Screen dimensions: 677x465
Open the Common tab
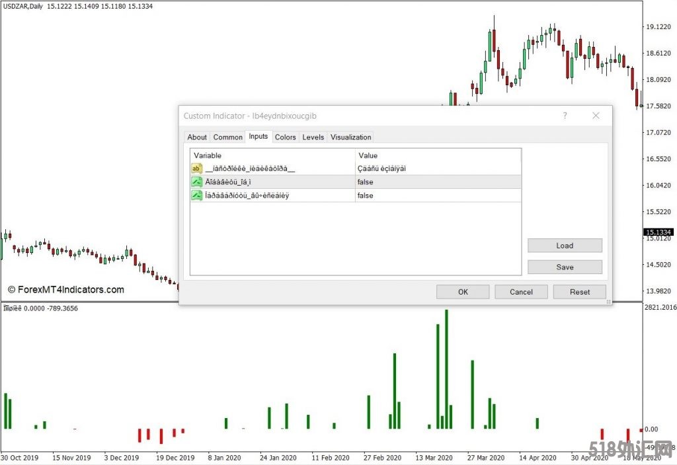227,137
